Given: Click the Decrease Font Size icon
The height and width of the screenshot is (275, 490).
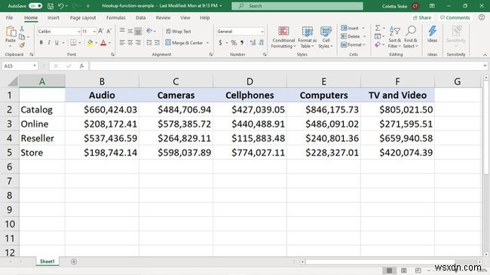Looking at the screenshot, I should (x=109, y=31).
